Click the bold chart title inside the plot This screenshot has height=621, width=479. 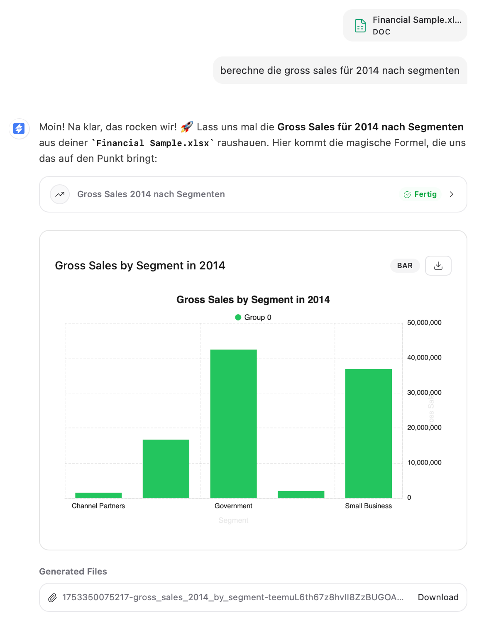253,300
